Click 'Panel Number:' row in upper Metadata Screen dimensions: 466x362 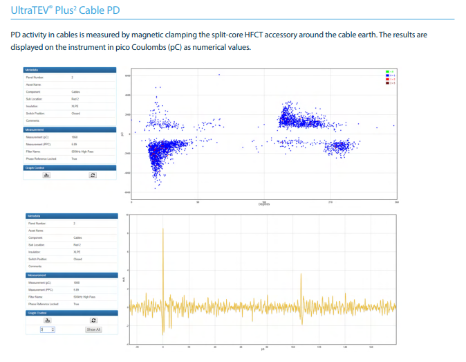point(70,78)
